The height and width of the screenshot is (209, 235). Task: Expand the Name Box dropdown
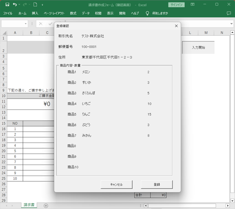point(26,24)
